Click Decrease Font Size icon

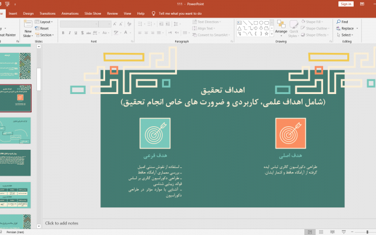[121, 24]
